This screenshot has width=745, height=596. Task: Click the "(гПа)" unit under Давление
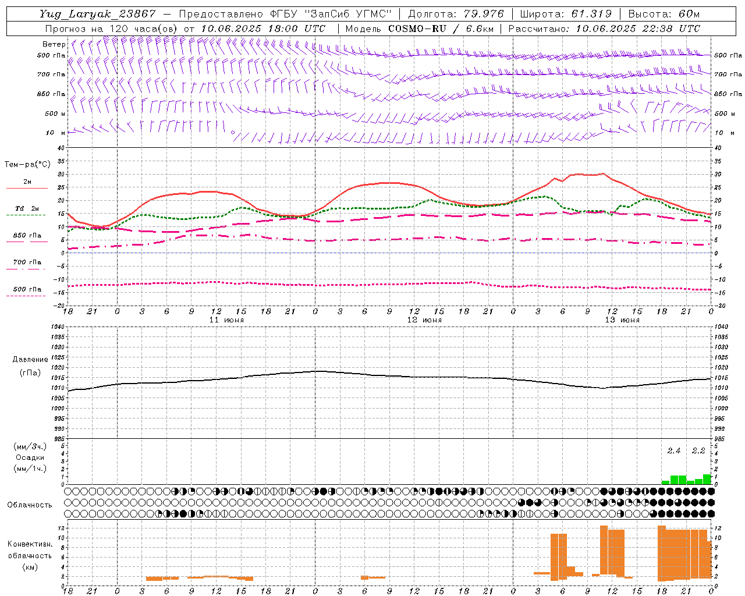(30, 372)
